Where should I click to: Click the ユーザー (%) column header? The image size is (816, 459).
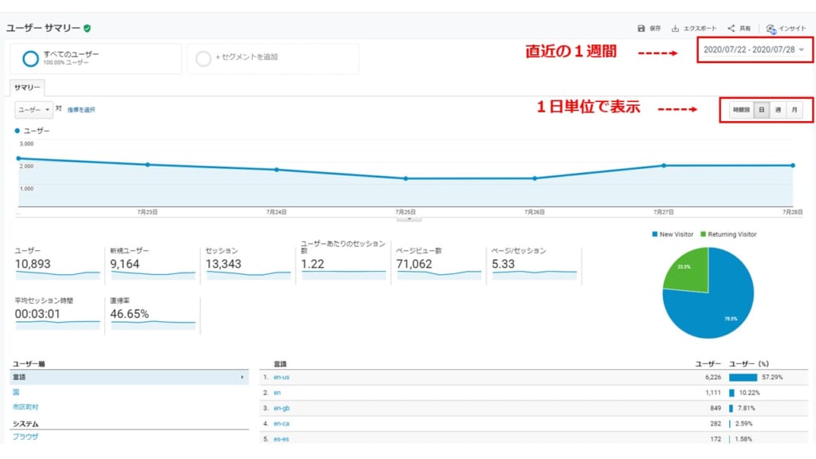(749, 363)
